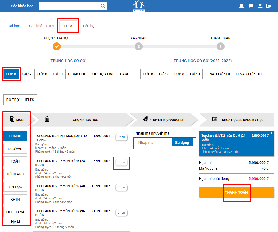Click price 10.990.000 đ
This screenshot has width=278, height=232.
101,186
